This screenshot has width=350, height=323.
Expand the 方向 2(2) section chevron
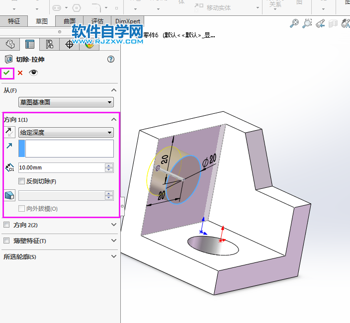[114, 225]
